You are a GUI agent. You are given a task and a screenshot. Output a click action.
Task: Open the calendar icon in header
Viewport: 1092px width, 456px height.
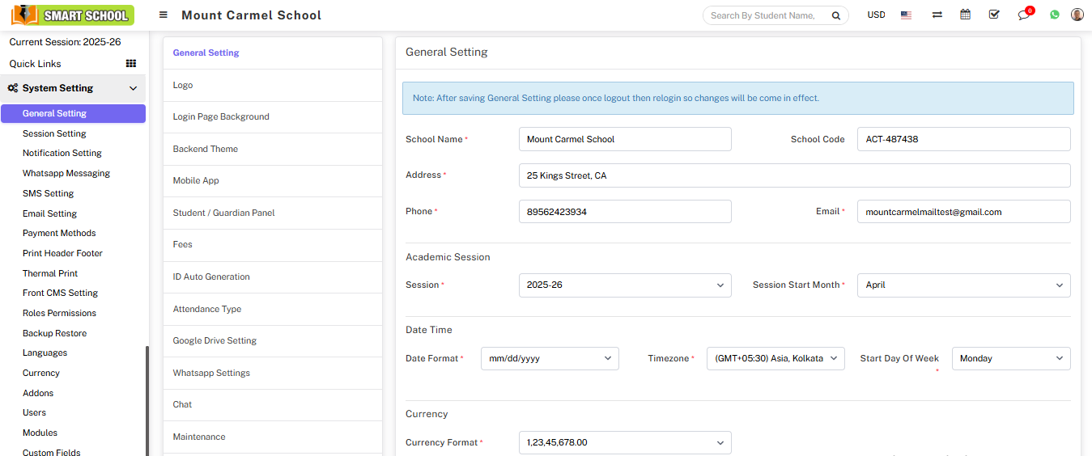(965, 15)
